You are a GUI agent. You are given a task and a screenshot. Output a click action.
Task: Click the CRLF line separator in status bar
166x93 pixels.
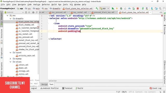coord(124,92)
